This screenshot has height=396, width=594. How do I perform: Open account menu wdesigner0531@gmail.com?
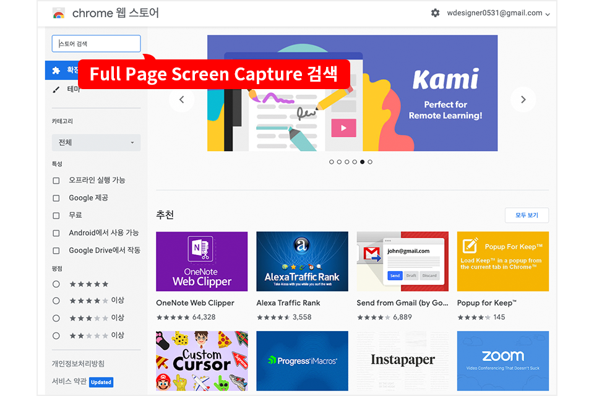pyautogui.click(x=498, y=13)
